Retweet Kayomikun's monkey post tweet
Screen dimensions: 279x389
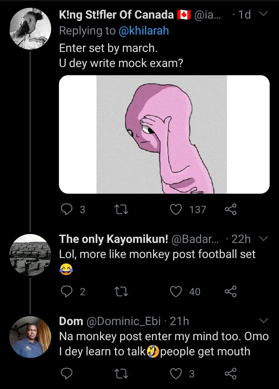tap(122, 291)
